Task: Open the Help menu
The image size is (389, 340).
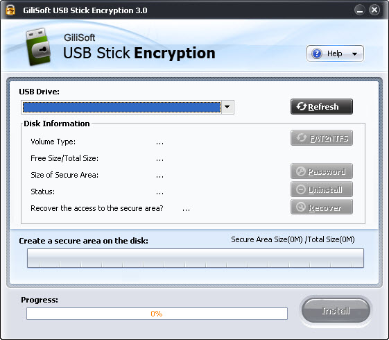Action: point(335,53)
